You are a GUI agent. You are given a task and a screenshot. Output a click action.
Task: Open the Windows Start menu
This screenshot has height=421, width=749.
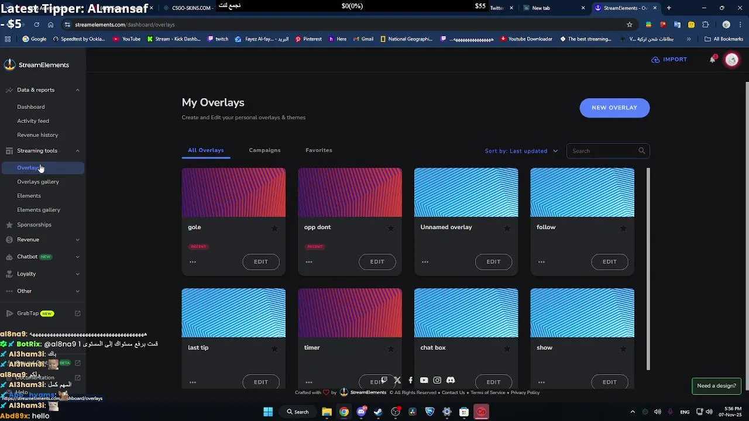[x=268, y=412]
